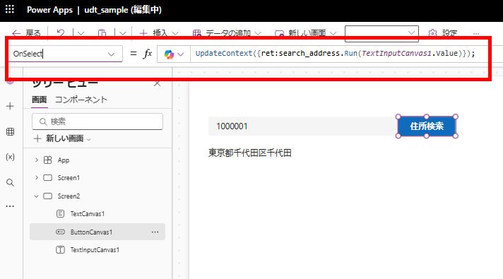Open 設定 (Settings) gear

point(442,33)
